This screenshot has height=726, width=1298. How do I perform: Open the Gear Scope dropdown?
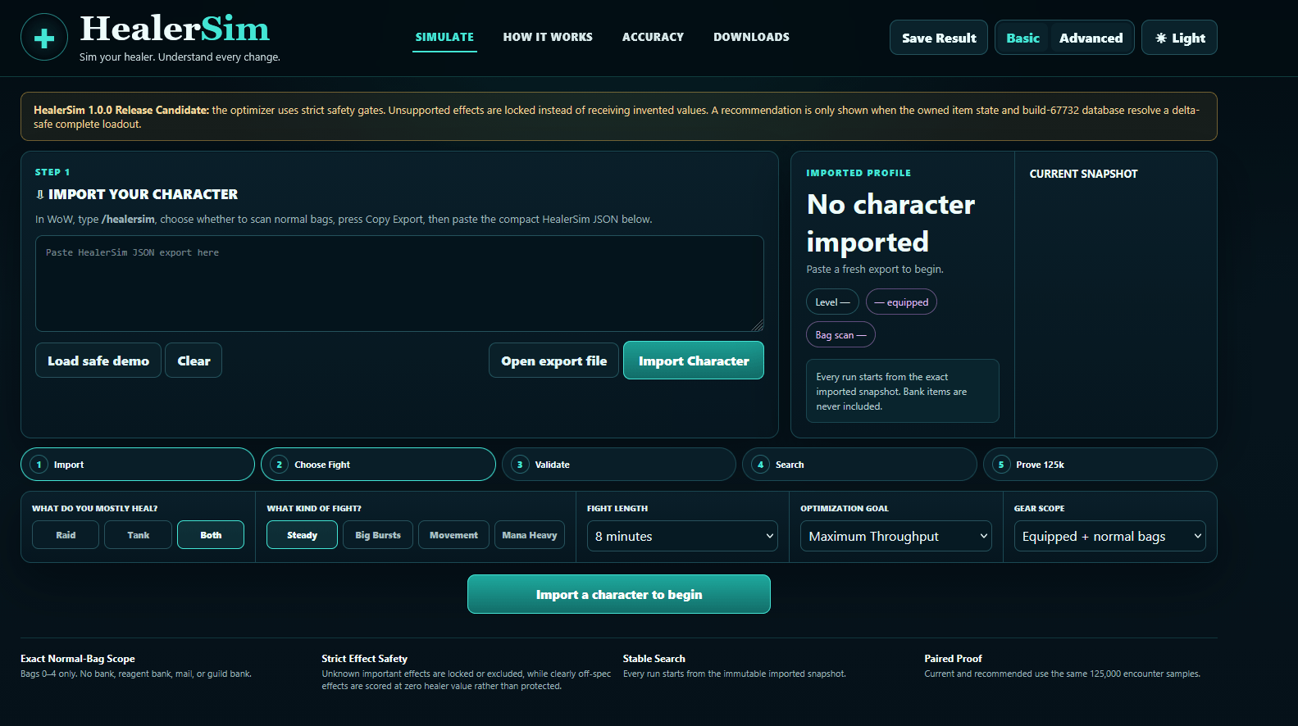click(1110, 536)
